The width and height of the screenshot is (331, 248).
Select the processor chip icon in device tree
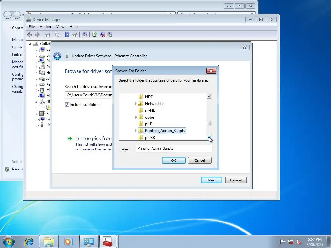(42, 113)
